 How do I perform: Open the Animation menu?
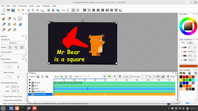[x=23, y=6]
